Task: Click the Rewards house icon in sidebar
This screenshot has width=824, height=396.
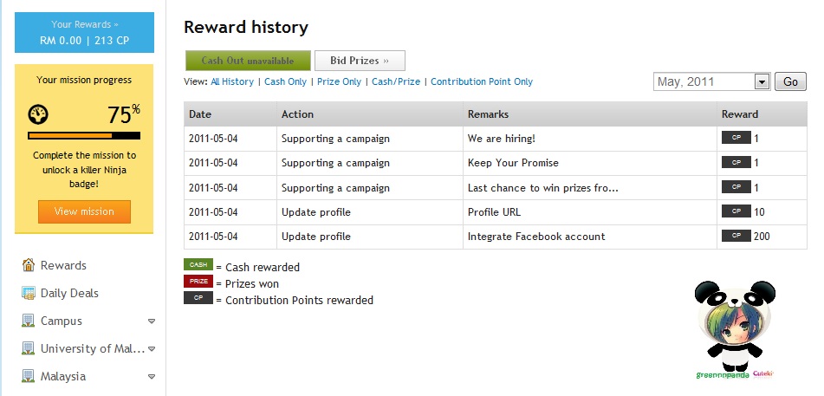Action: point(29,265)
